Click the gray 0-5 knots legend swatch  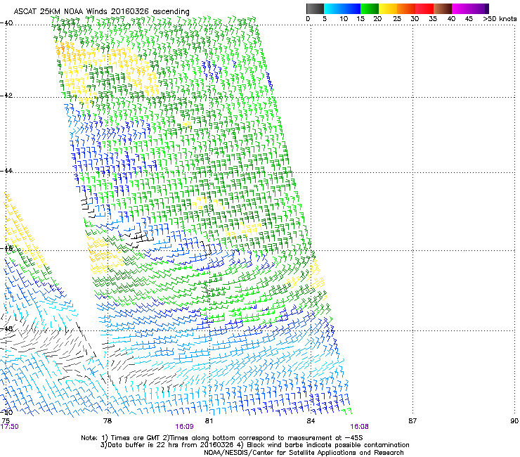coord(315,8)
